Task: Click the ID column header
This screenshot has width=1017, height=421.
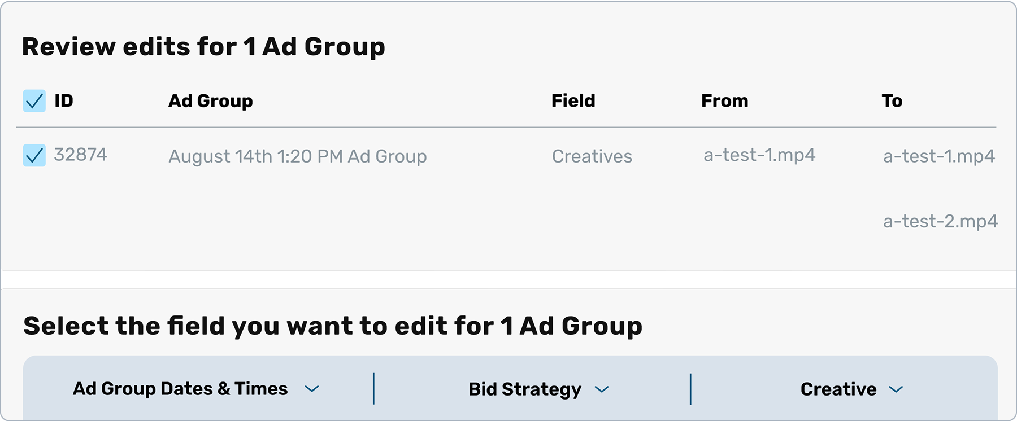Action: (64, 101)
